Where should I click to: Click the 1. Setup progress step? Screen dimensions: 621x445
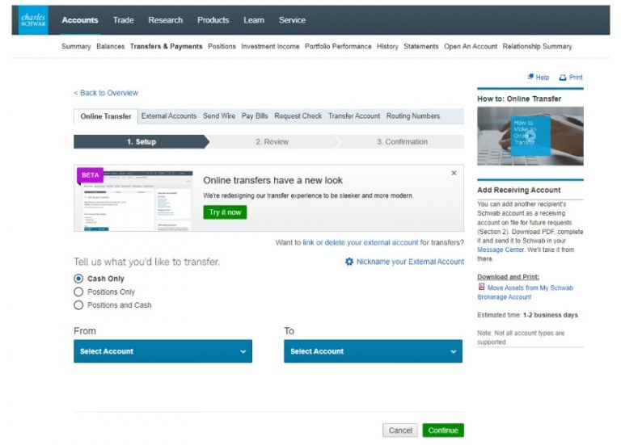tap(142, 141)
